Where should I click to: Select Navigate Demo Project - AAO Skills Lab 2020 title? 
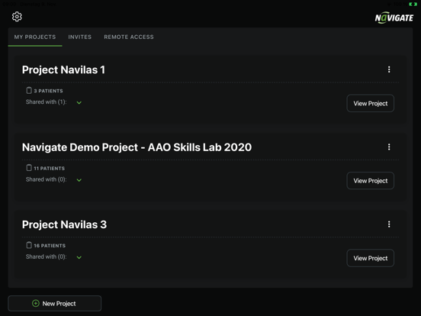pos(137,147)
